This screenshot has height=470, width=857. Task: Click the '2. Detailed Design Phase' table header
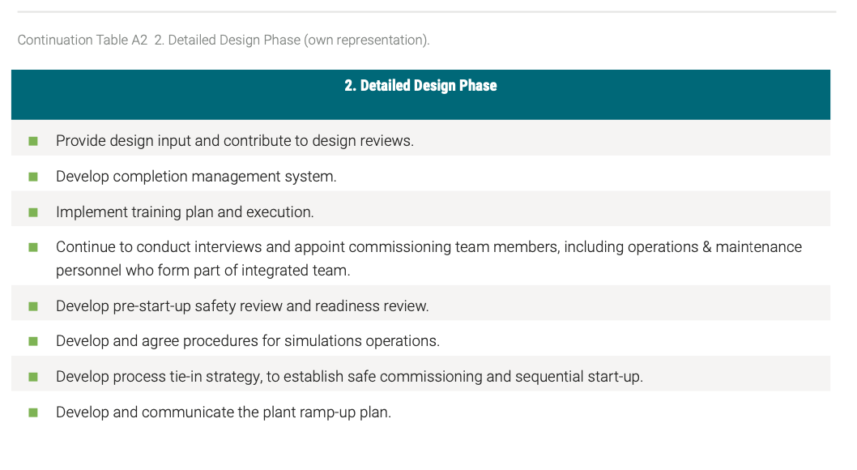(x=420, y=86)
